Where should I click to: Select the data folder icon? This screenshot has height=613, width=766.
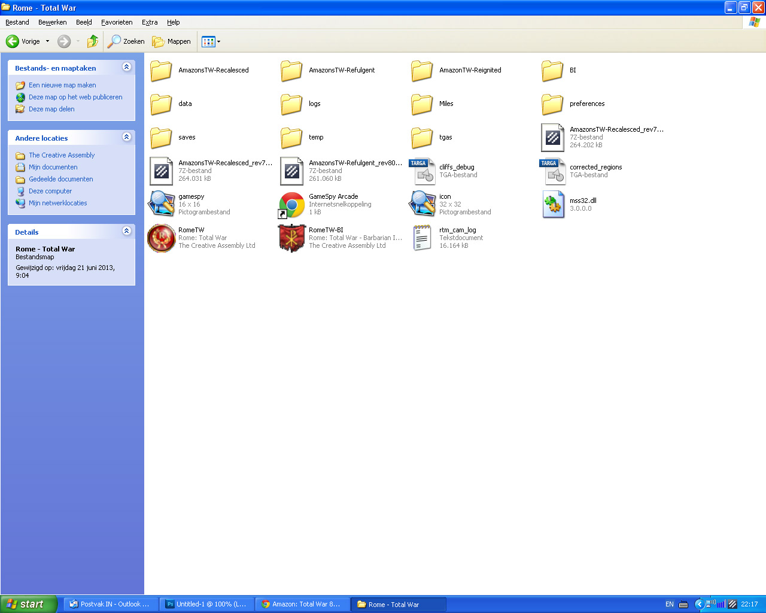(x=162, y=104)
